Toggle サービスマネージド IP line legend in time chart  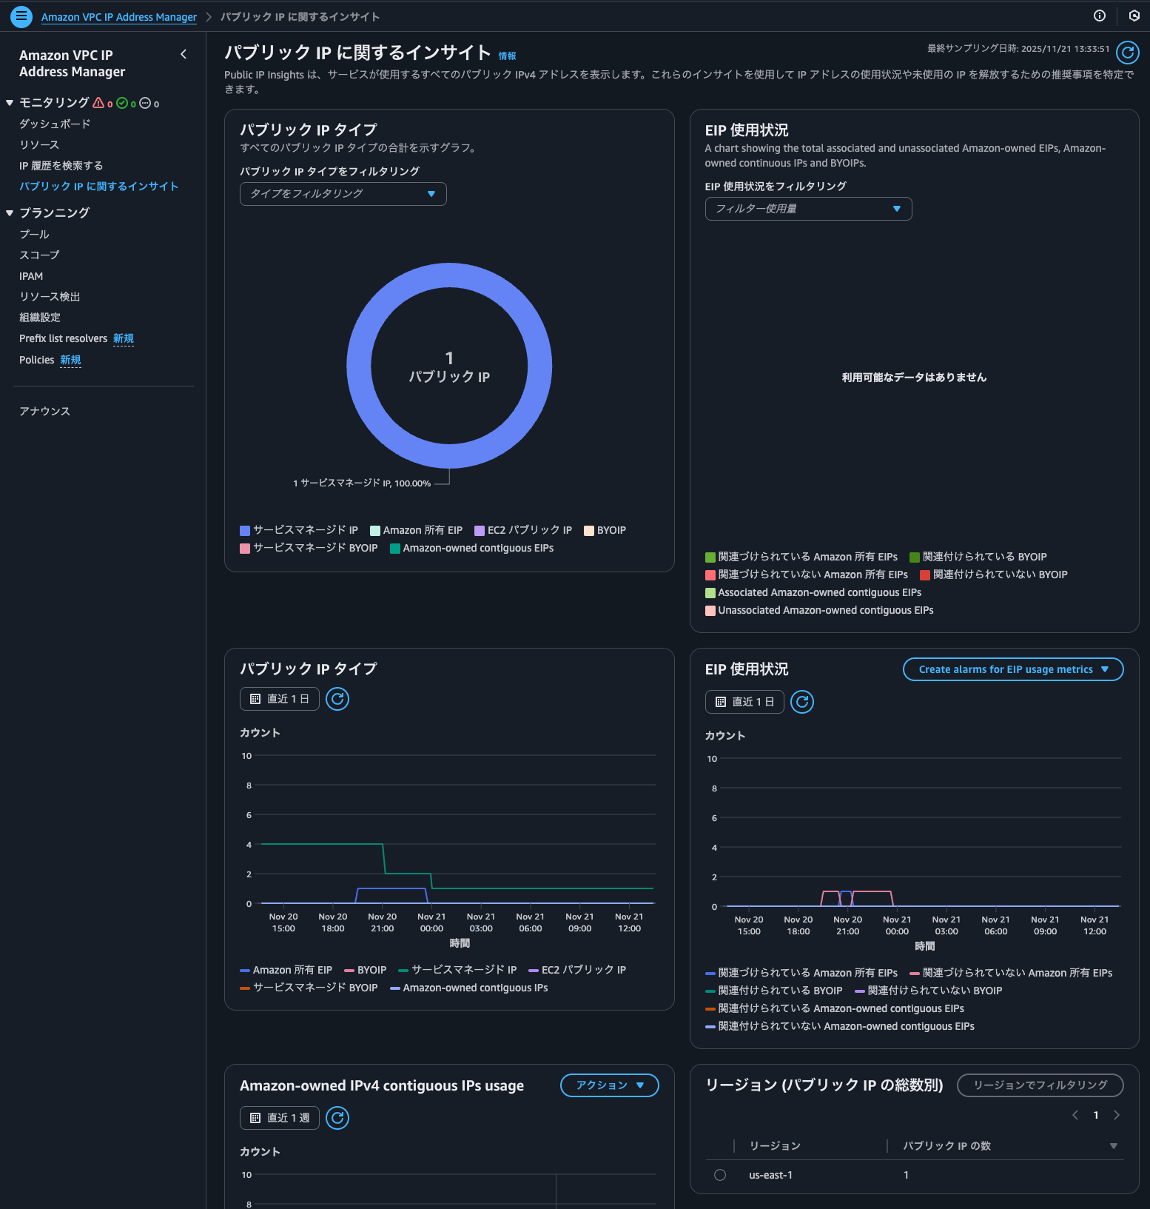tap(457, 970)
